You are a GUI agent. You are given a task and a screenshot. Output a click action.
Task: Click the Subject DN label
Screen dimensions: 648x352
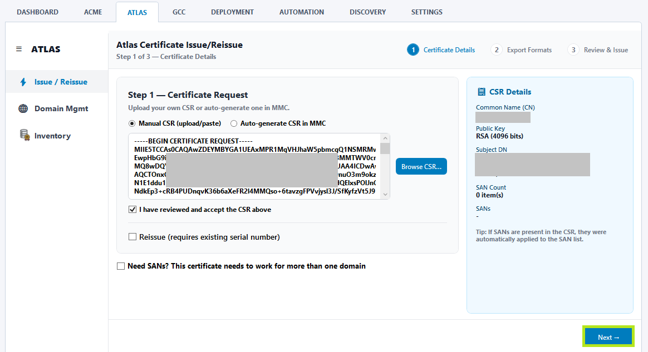click(x=492, y=150)
